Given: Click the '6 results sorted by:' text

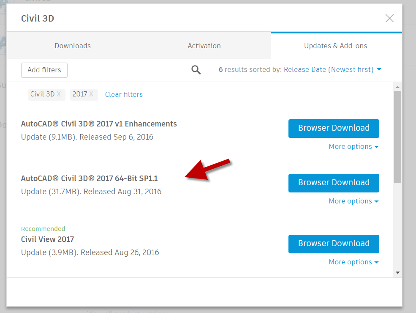Looking at the screenshot, I should click(x=250, y=69).
